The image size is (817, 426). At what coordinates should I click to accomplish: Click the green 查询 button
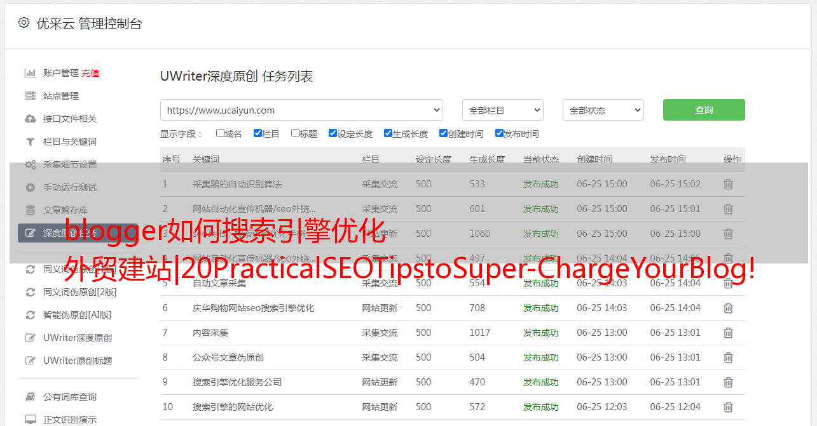coord(704,110)
